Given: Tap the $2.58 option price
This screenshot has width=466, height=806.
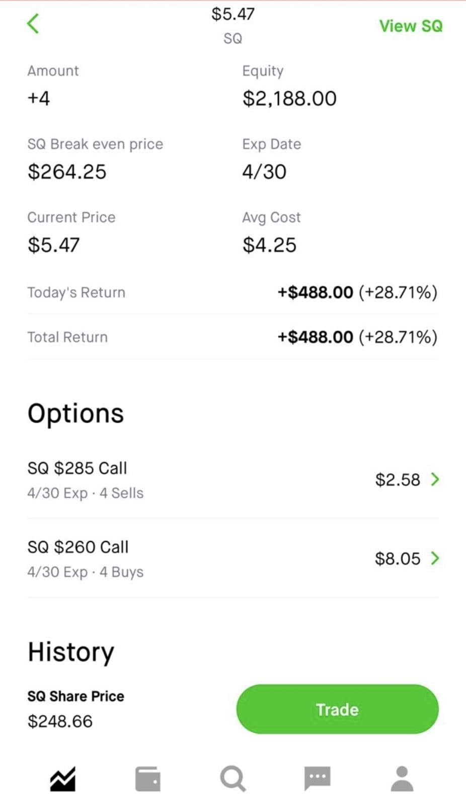Looking at the screenshot, I should (397, 480).
